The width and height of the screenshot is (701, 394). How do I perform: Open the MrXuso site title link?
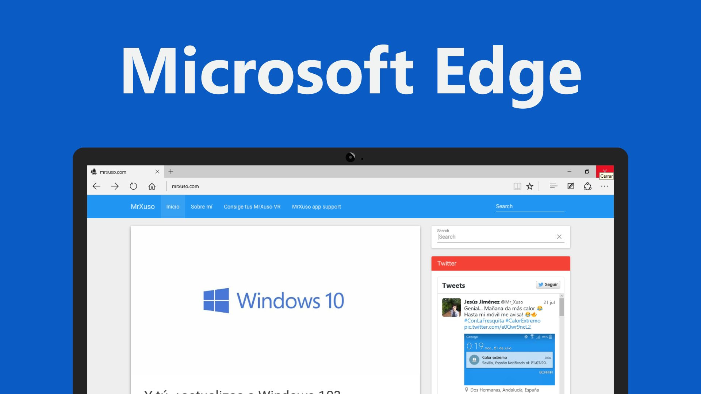143,206
